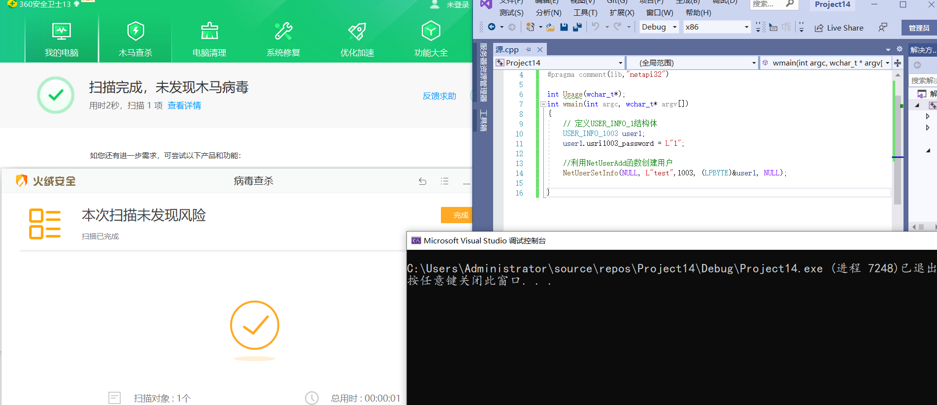The height and width of the screenshot is (405, 937).
Task: Click Navigate Backward in Visual Studio toolbar
Action: (492, 27)
